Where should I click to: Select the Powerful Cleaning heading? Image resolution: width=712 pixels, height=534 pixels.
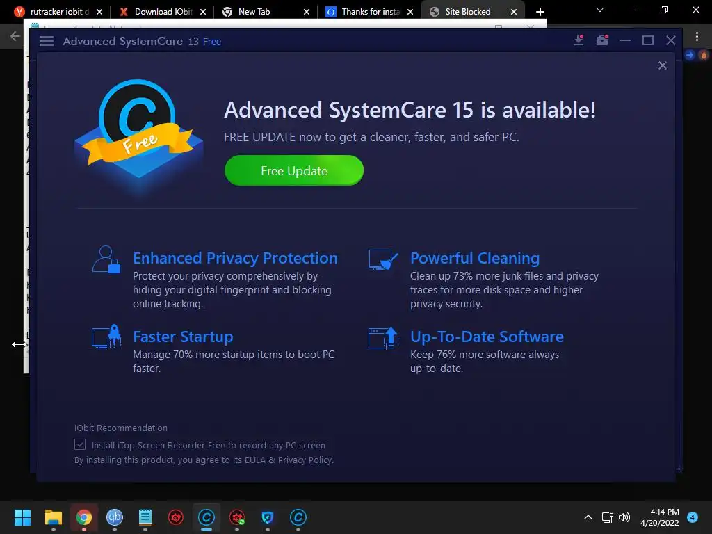(474, 258)
